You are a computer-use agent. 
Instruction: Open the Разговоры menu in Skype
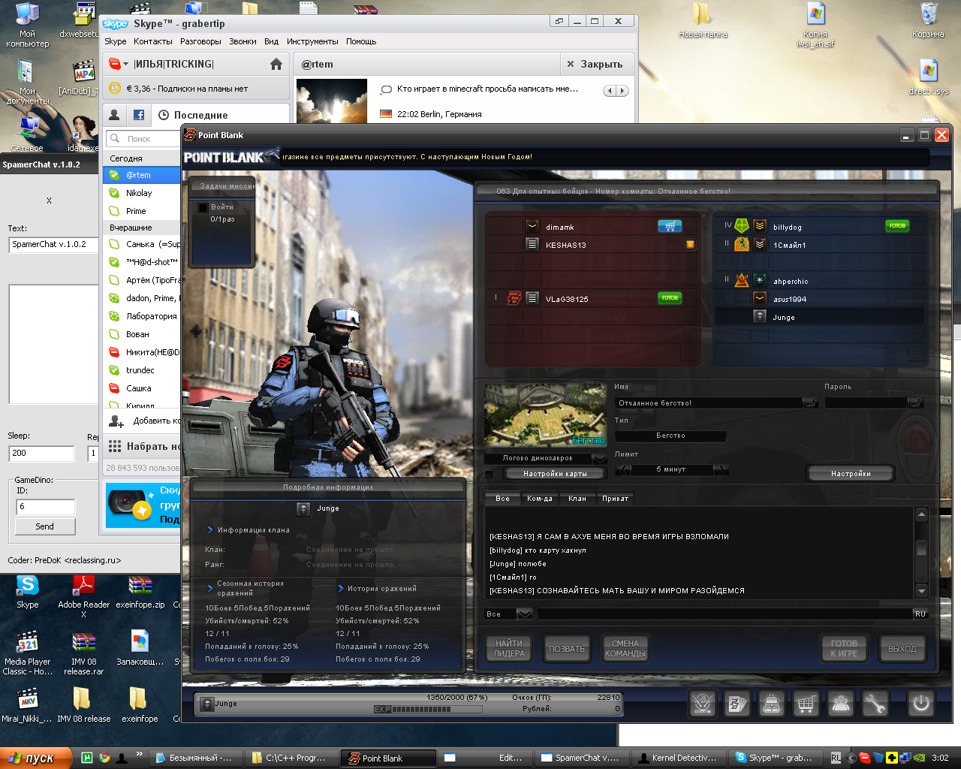coord(200,41)
